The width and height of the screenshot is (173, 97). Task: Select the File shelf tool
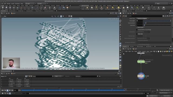click(x=67, y=8)
